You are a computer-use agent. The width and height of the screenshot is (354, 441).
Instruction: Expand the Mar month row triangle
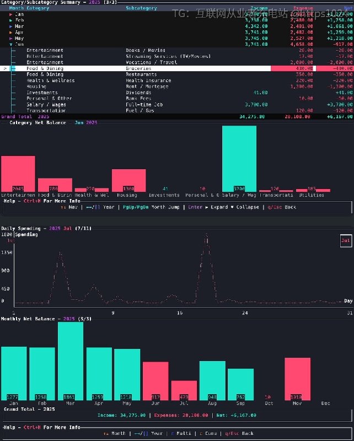pyautogui.click(x=11, y=26)
